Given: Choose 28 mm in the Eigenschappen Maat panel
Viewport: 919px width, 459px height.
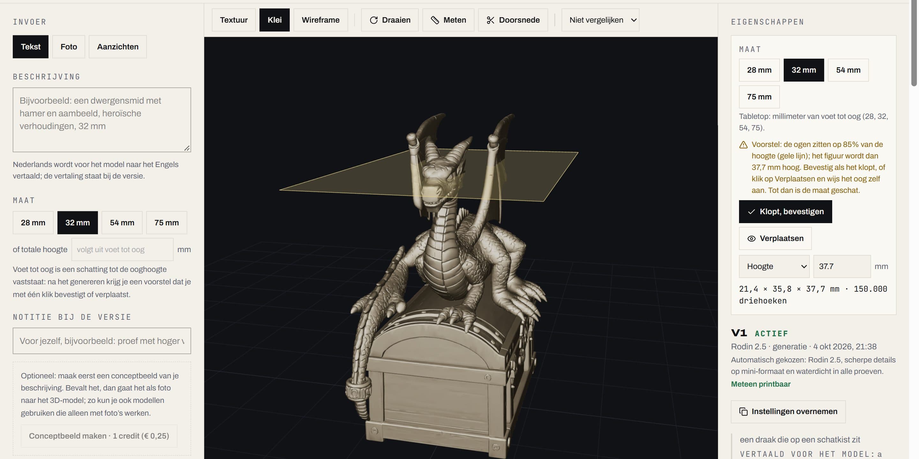Looking at the screenshot, I should point(759,70).
